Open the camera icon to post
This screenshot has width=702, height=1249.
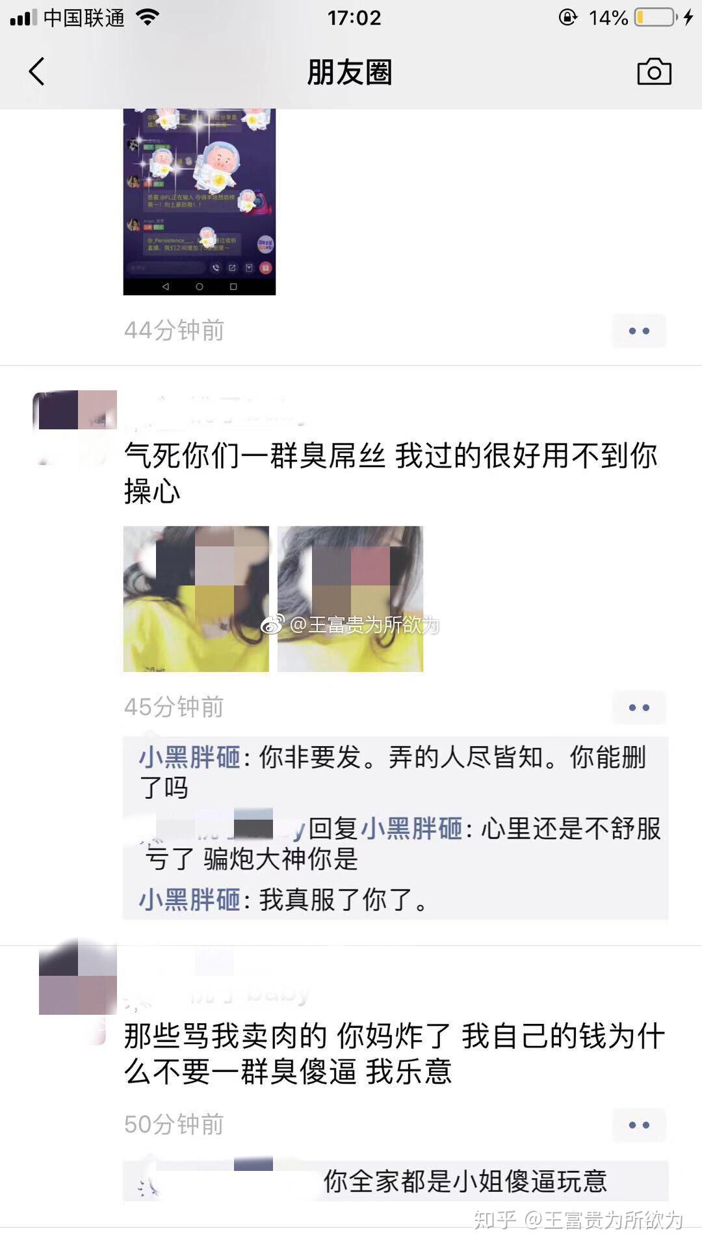[x=654, y=72]
